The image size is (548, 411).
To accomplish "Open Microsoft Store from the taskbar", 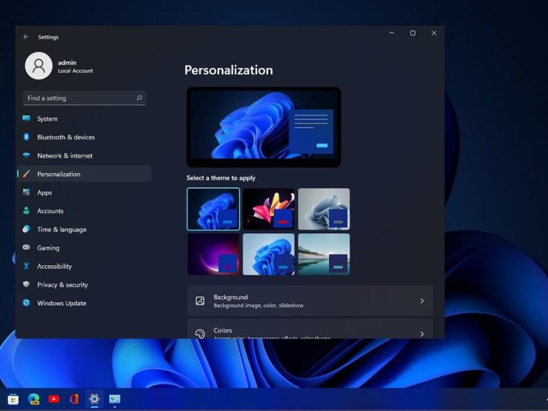I will point(13,398).
